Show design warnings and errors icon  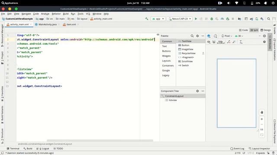(264, 36)
